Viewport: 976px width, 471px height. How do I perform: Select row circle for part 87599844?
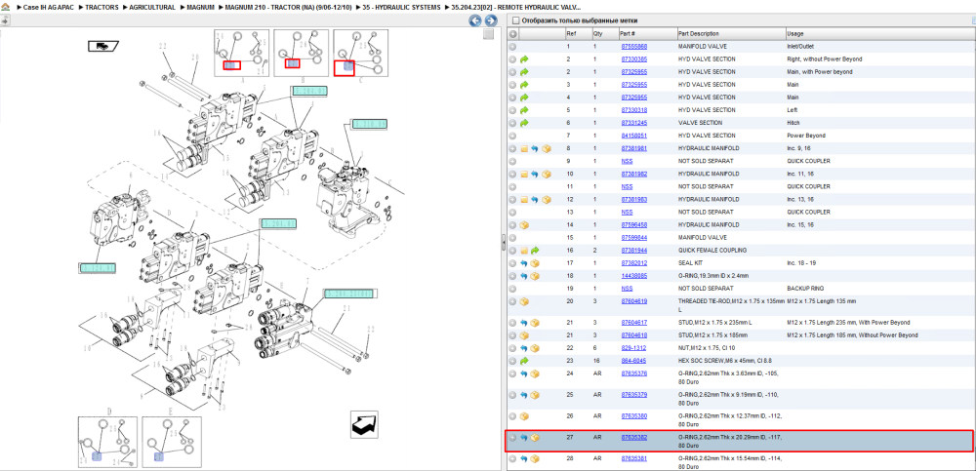pyautogui.click(x=513, y=238)
